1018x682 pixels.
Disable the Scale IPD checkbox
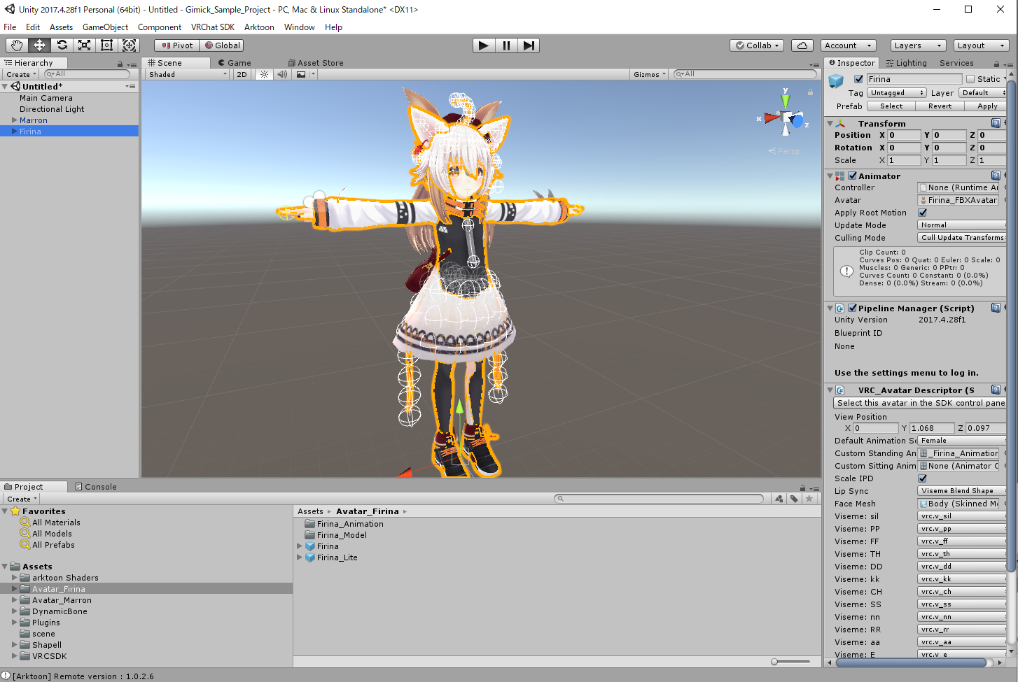923,478
